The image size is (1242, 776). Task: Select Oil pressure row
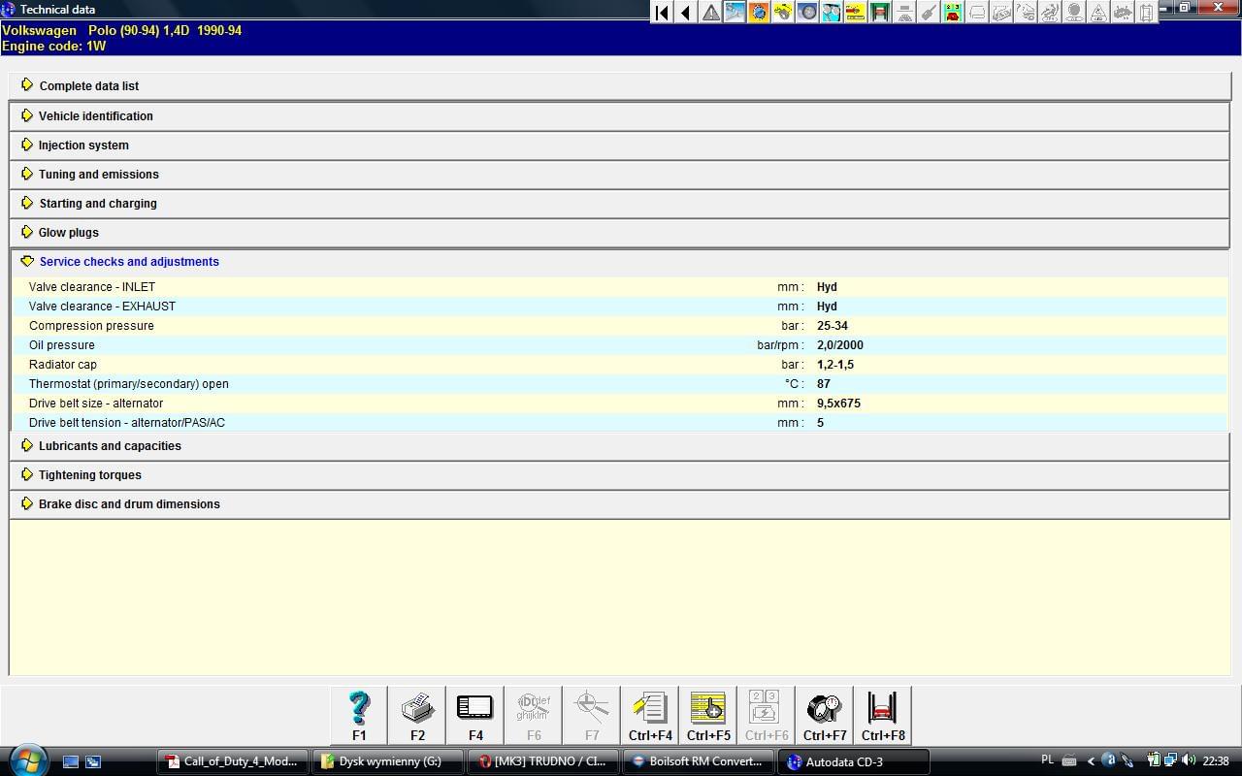point(619,344)
